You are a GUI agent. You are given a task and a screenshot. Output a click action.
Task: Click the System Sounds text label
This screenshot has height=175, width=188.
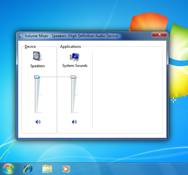click(75, 66)
